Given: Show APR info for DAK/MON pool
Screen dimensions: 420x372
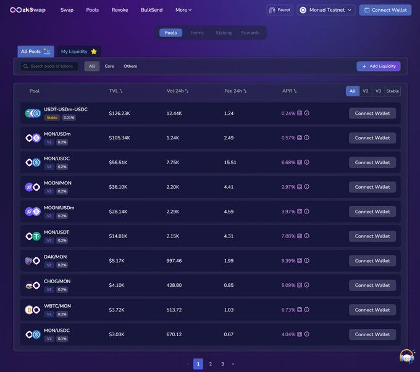Looking at the screenshot, I should click(307, 260).
